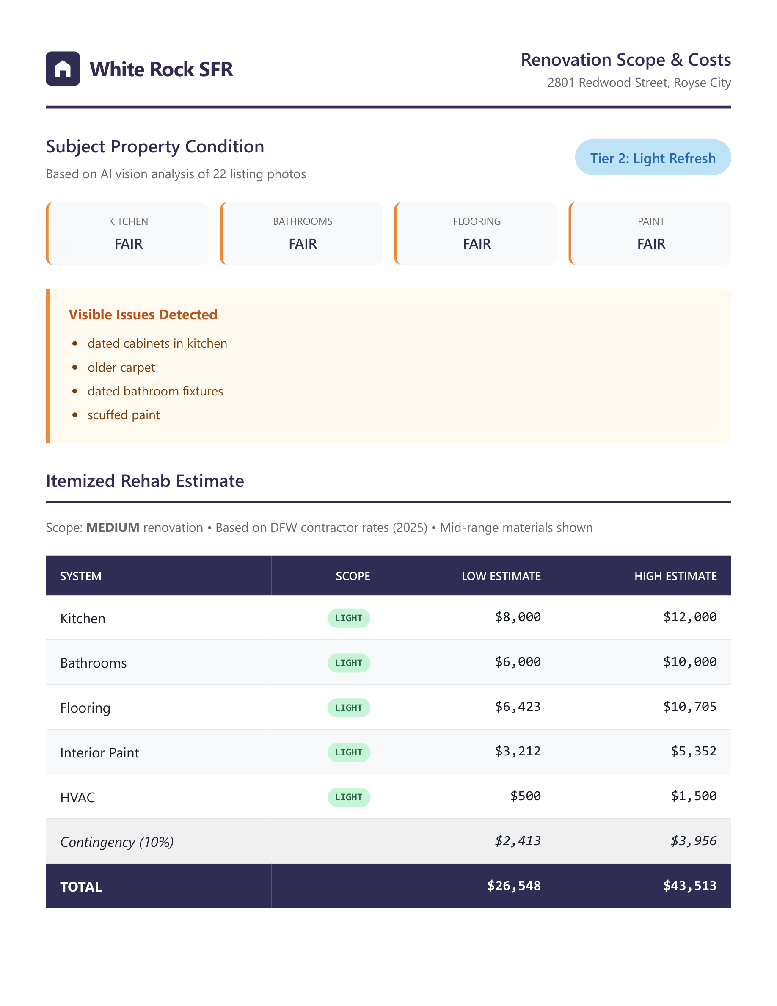This screenshot has width=777, height=1006.
Task: Click the LIGHT scope badge for Interior Paint
Action: coord(348,752)
